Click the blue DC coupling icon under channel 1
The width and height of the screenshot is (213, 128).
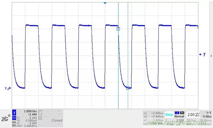click(14, 118)
